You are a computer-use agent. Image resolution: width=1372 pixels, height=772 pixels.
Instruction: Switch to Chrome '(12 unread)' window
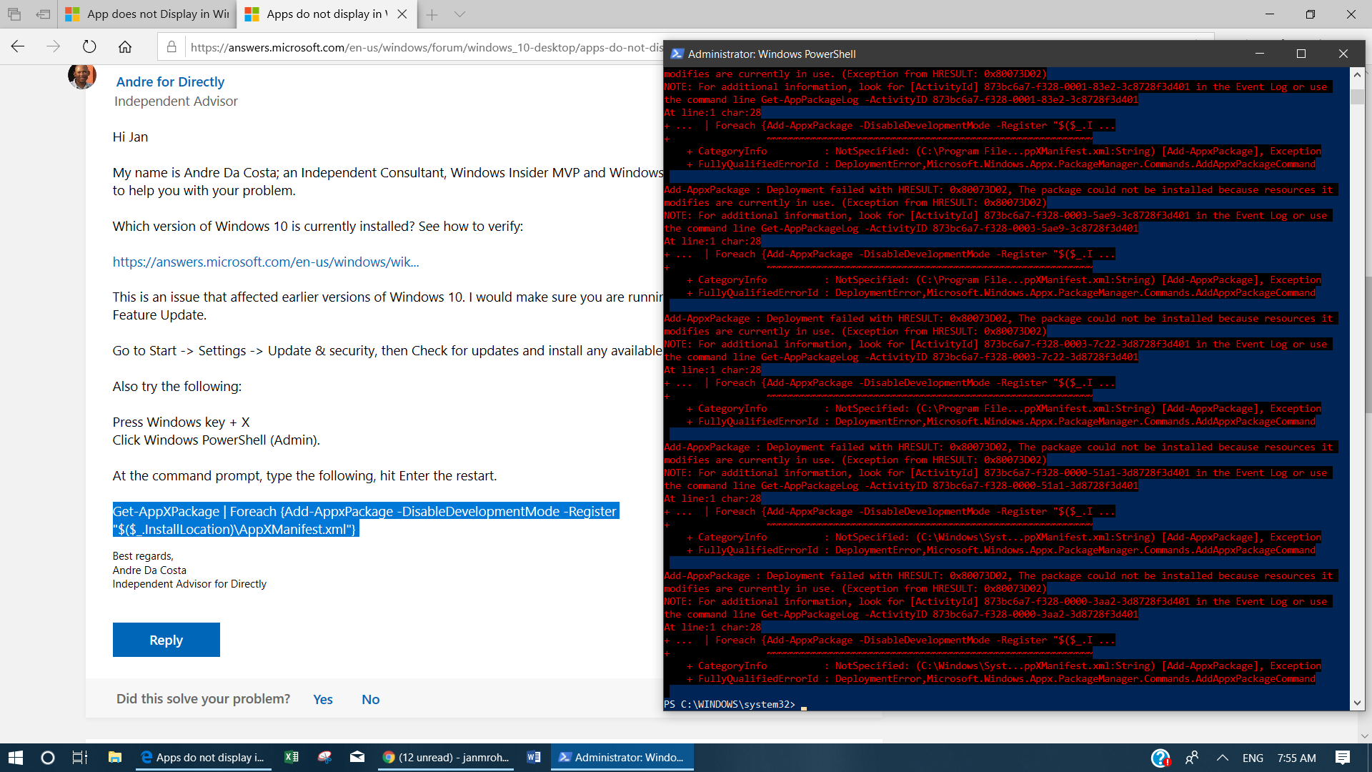tap(447, 758)
